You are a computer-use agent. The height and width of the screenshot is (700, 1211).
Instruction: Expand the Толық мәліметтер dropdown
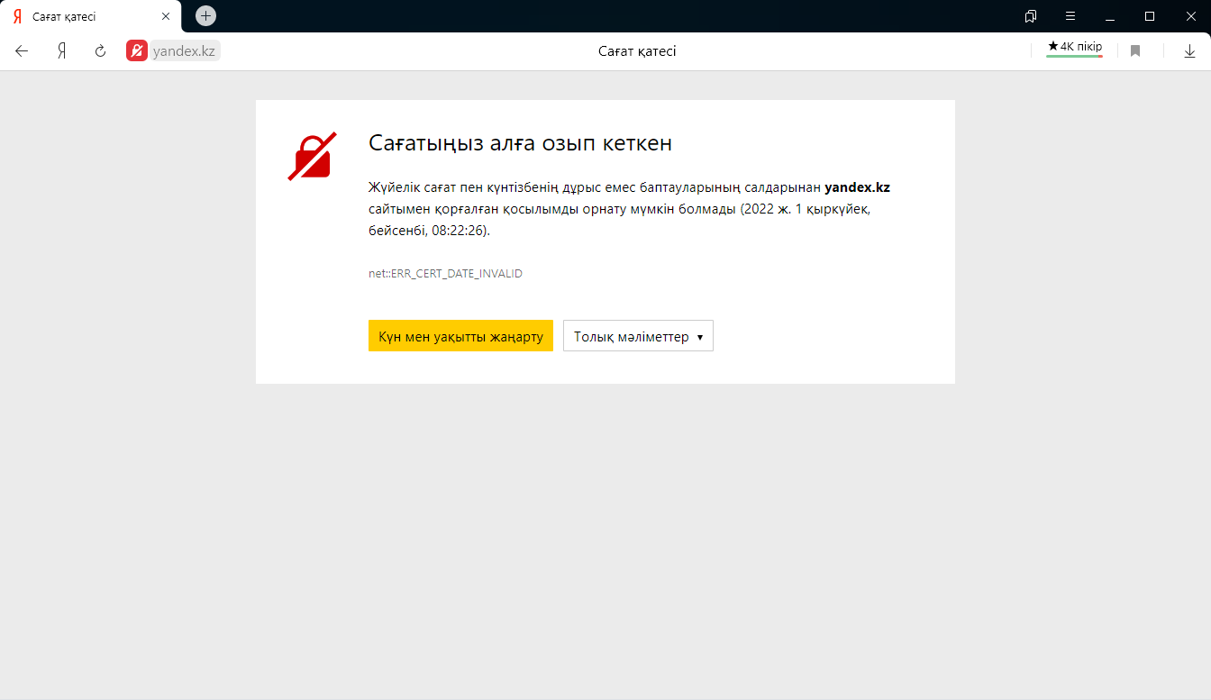(638, 336)
